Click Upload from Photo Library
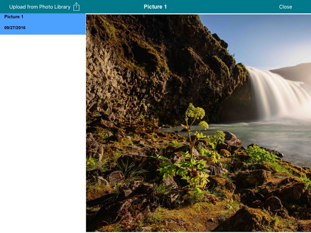The width and height of the screenshot is (311, 233). click(x=40, y=7)
